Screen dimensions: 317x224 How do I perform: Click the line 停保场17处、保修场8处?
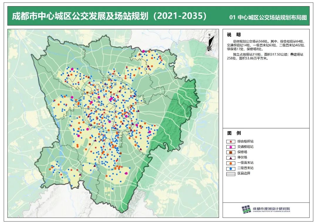coord(245,49)
